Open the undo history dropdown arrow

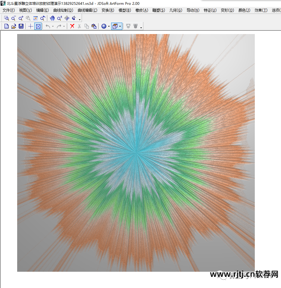pyautogui.click(x=53, y=27)
